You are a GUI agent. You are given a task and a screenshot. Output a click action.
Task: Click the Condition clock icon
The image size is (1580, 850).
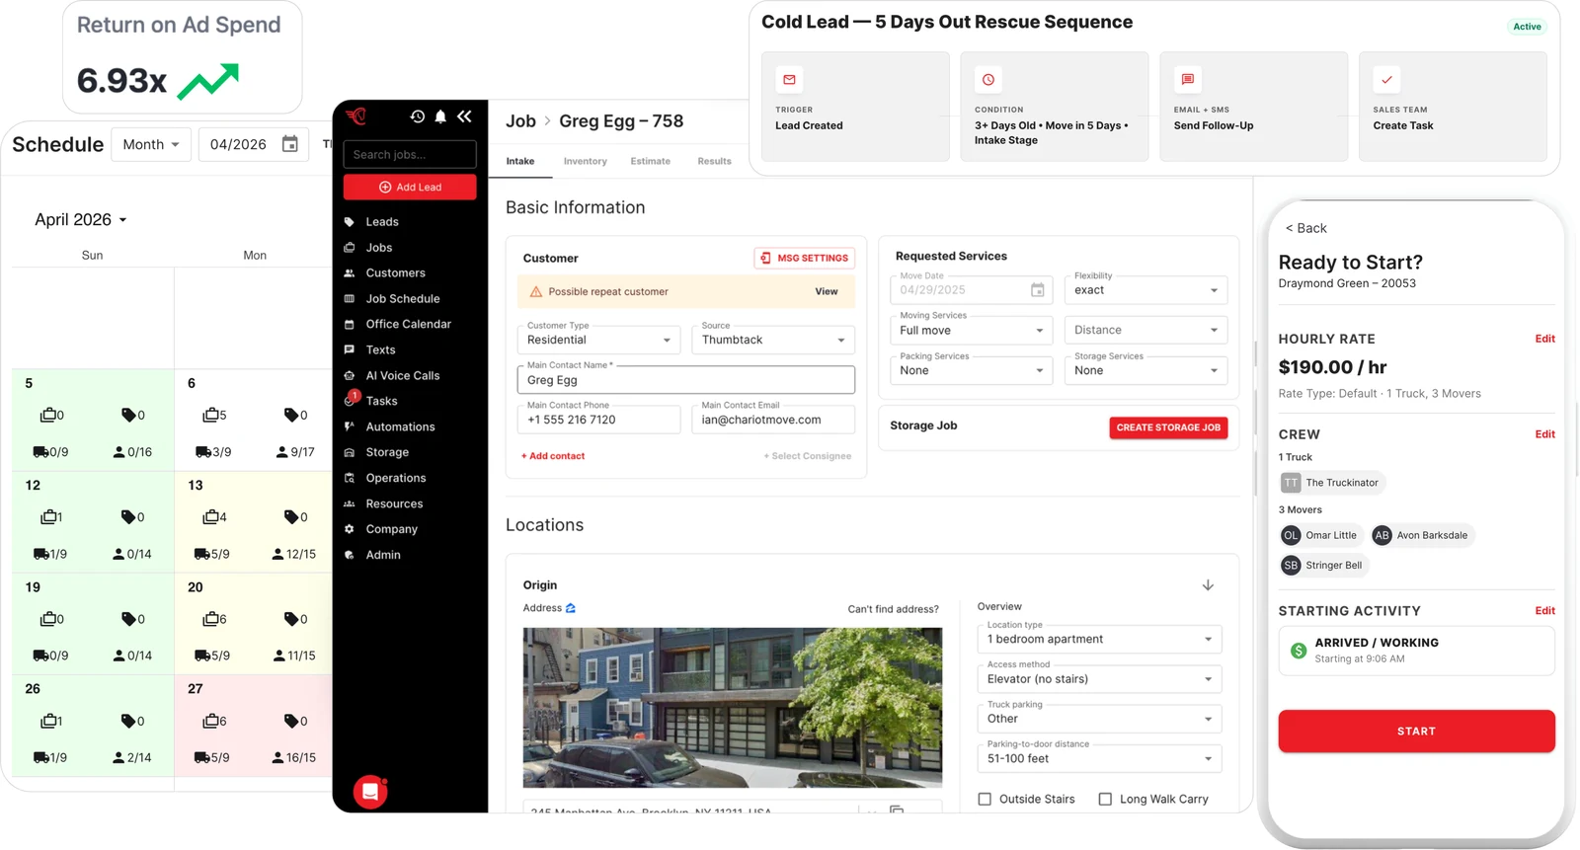coord(988,79)
